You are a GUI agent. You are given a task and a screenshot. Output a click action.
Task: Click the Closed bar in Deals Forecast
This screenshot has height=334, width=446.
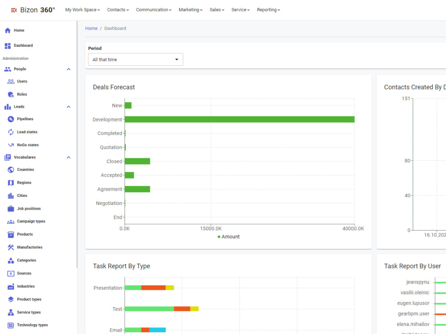coord(137,161)
